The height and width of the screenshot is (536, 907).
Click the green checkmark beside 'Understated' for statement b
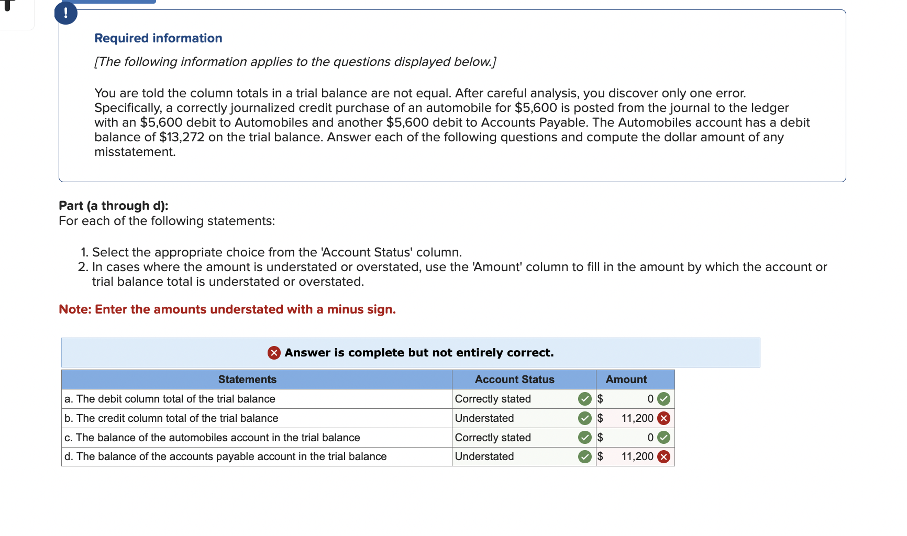[x=584, y=419]
